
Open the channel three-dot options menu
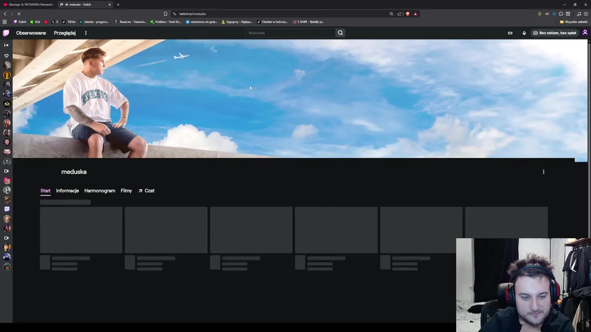(x=543, y=172)
